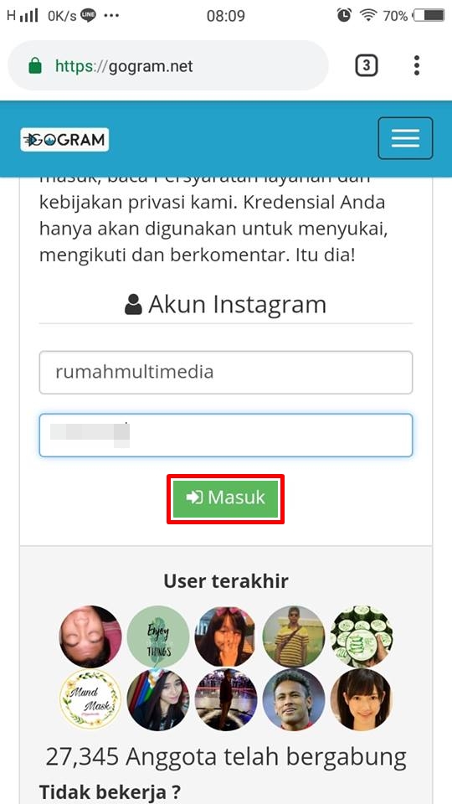Tap the Wi-Fi icon in status bar
Viewport: 452px width, 804px height.
pos(368,16)
